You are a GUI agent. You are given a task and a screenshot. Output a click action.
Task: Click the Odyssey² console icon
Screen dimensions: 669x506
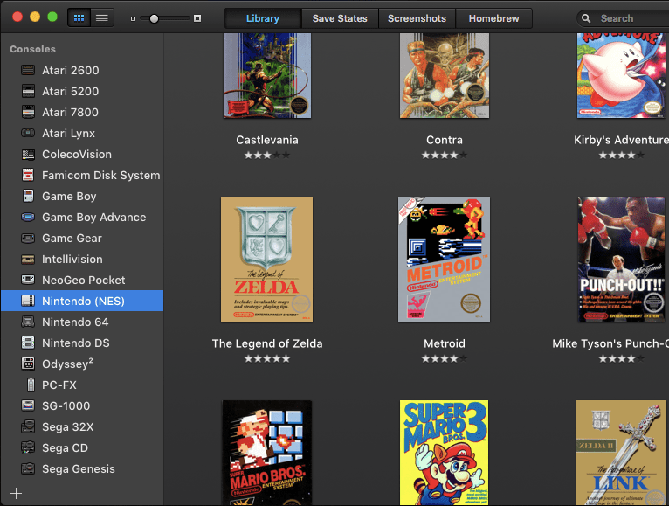click(x=28, y=364)
